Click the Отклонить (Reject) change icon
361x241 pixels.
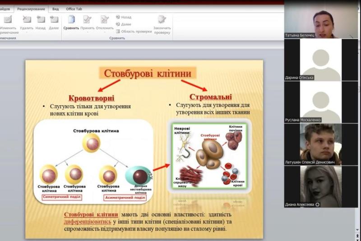tap(105, 20)
